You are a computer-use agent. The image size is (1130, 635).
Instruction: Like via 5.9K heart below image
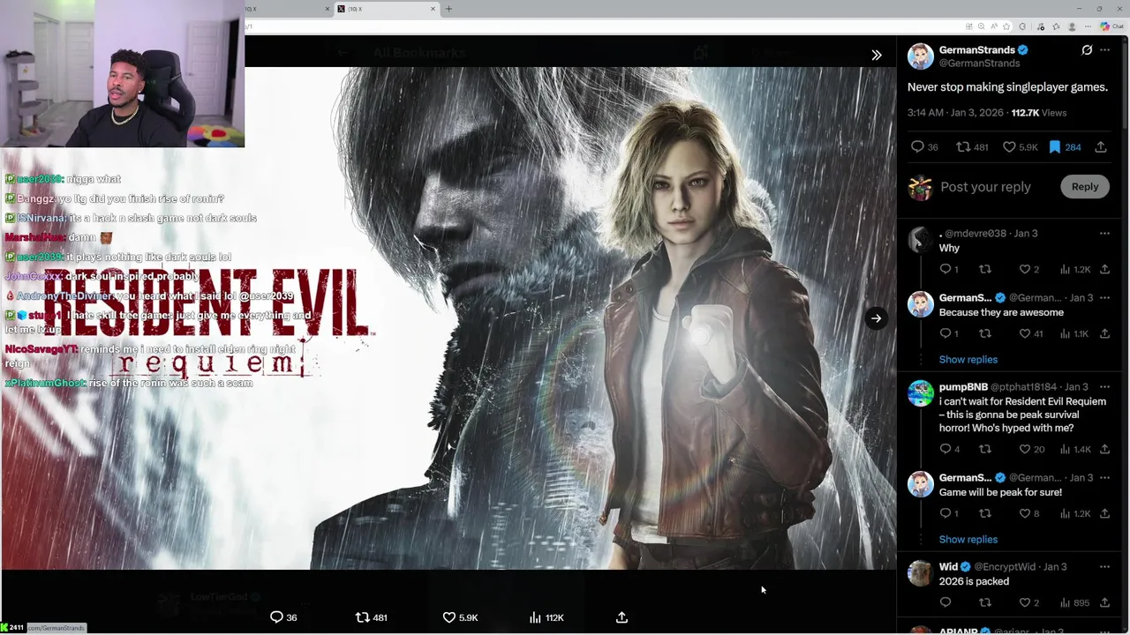(460, 617)
